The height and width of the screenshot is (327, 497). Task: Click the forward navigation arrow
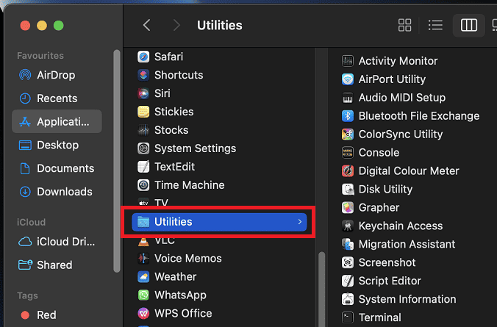coord(176,25)
